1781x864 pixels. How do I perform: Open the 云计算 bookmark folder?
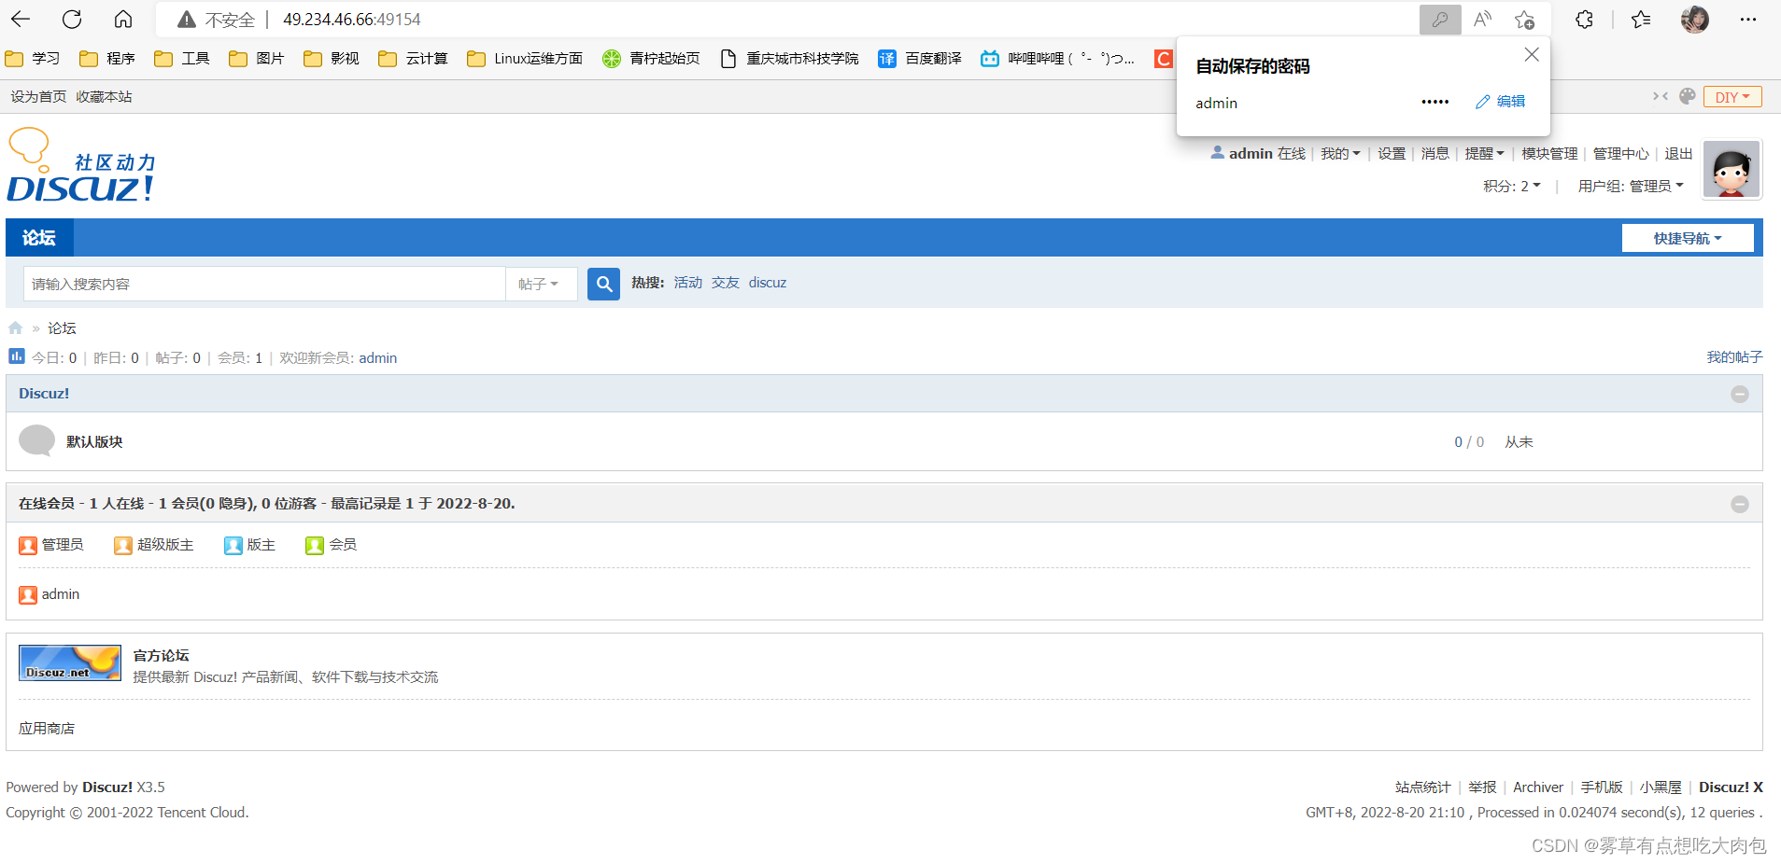point(413,59)
